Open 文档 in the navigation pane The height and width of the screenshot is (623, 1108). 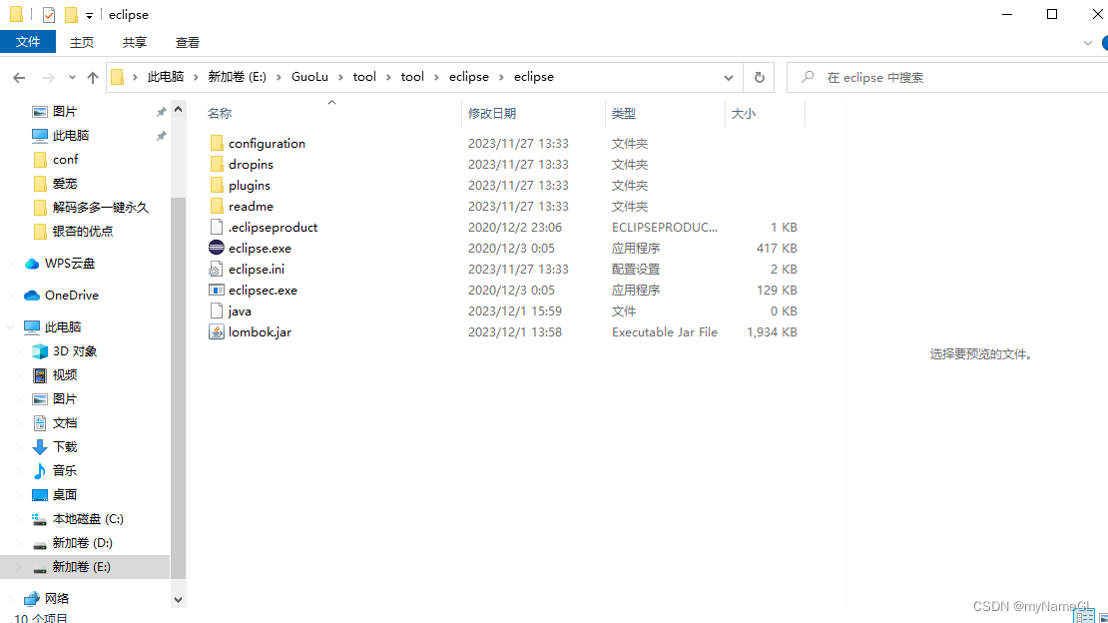[x=55, y=423]
